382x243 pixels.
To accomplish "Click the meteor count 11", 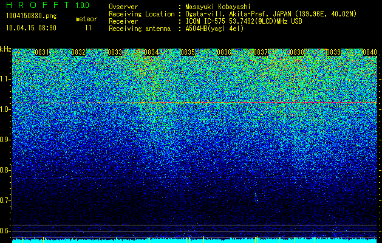I will click(88, 28).
